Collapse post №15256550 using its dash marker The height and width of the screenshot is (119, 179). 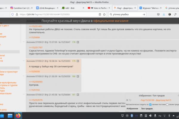click(x=24, y=76)
